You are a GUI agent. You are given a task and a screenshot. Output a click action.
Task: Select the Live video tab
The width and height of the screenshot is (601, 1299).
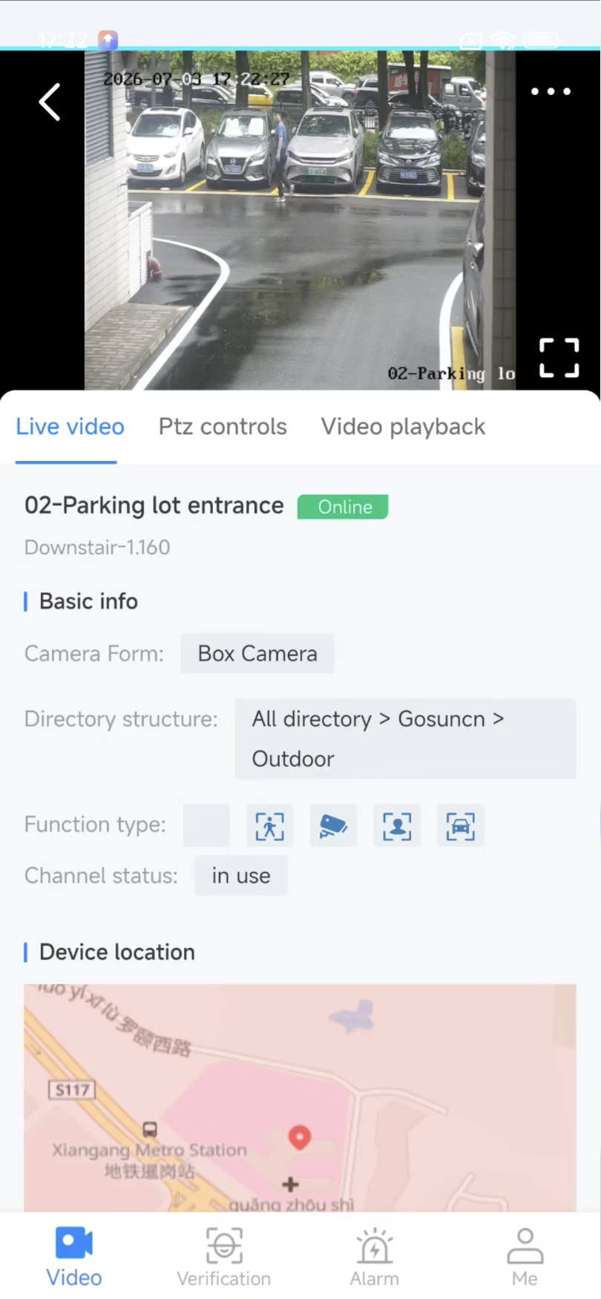pos(70,427)
